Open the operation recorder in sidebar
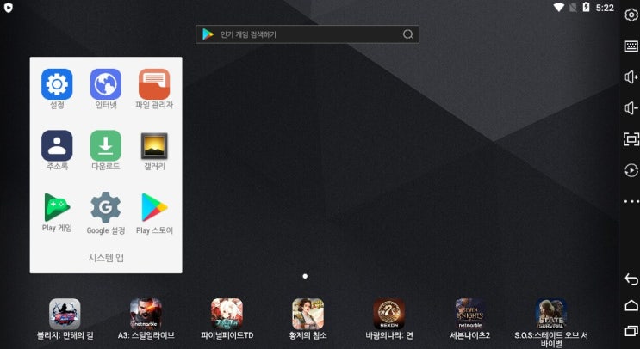This screenshot has height=349, width=640. [x=631, y=170]
